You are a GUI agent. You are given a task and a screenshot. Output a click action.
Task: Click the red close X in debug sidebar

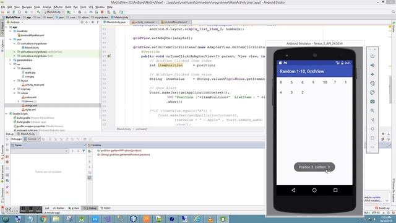point(7,193)
